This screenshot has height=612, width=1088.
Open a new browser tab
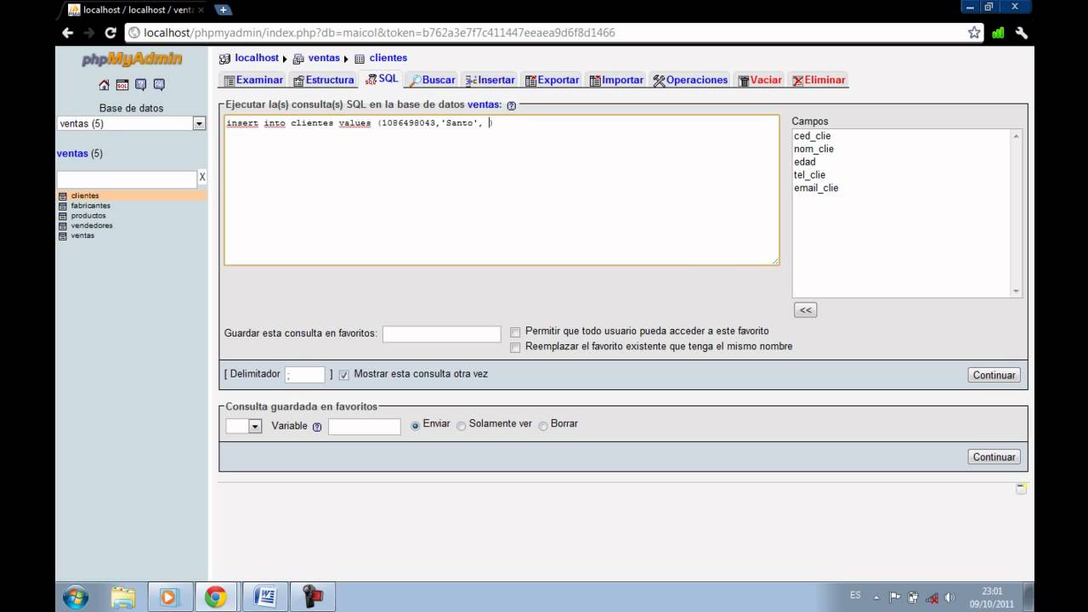click(x=224, y=9)
